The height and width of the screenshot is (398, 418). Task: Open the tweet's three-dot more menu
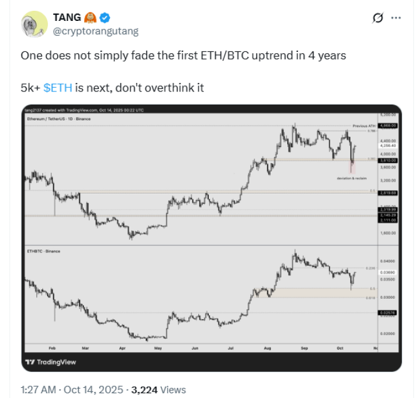coord(395,18)
